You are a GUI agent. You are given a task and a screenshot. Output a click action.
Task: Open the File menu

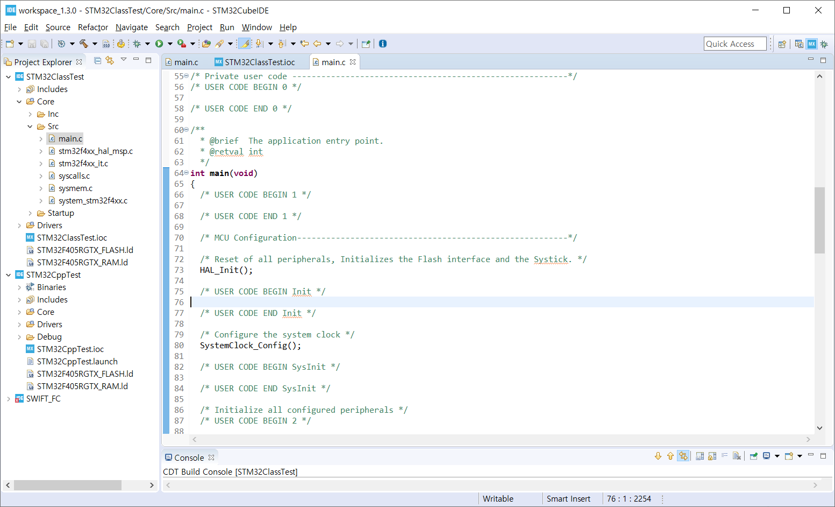tap(10, 27)
